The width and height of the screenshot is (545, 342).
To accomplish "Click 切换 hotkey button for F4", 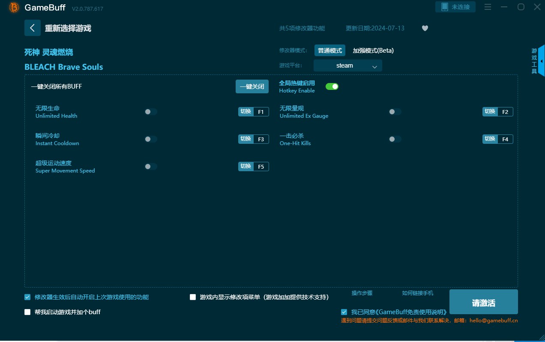I will pos(490,139).
